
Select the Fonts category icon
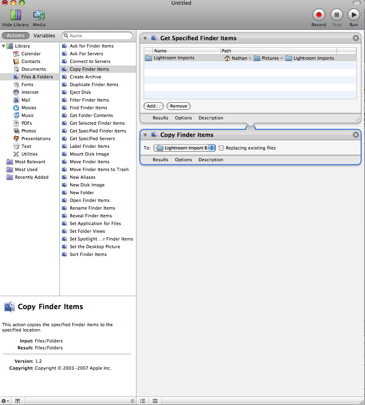pyautogui.click(x=16, y=84)
